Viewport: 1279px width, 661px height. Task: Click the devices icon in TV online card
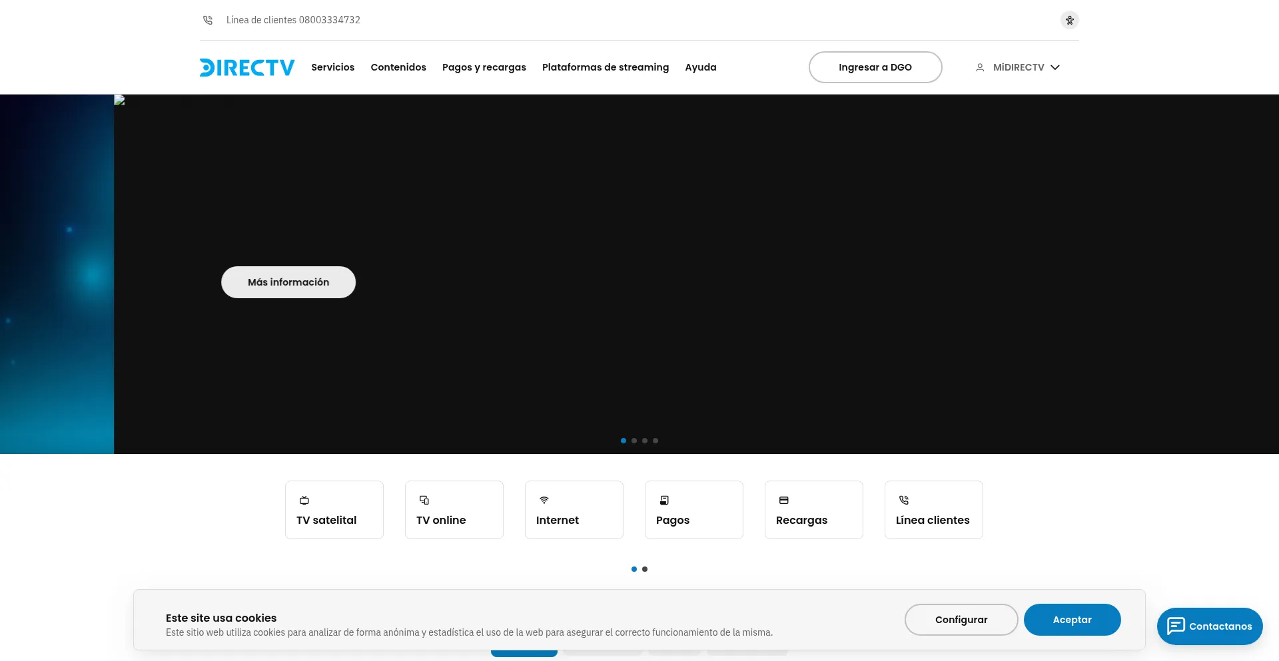coord(424,500)
